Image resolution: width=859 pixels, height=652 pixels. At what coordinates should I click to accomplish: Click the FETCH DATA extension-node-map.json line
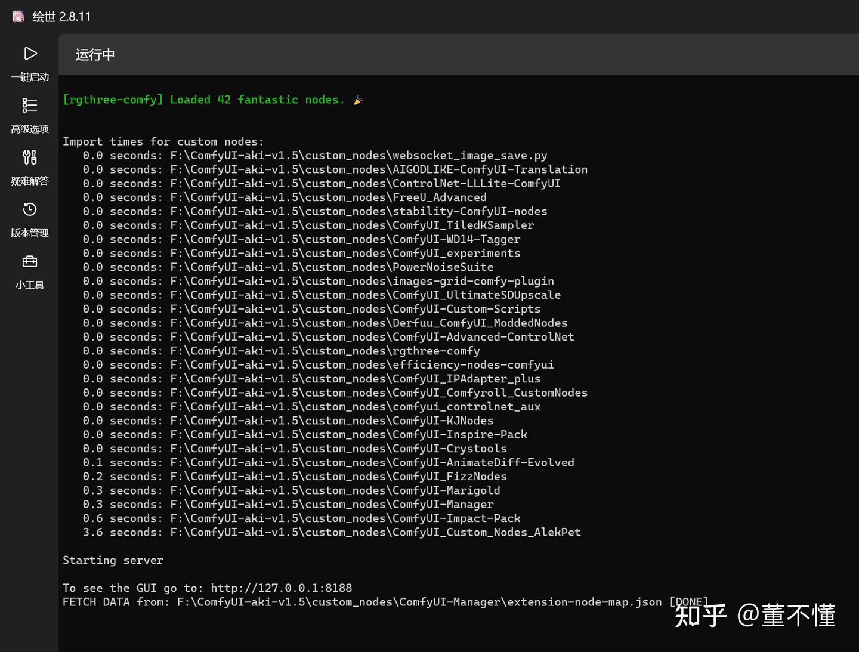point(385,602)
